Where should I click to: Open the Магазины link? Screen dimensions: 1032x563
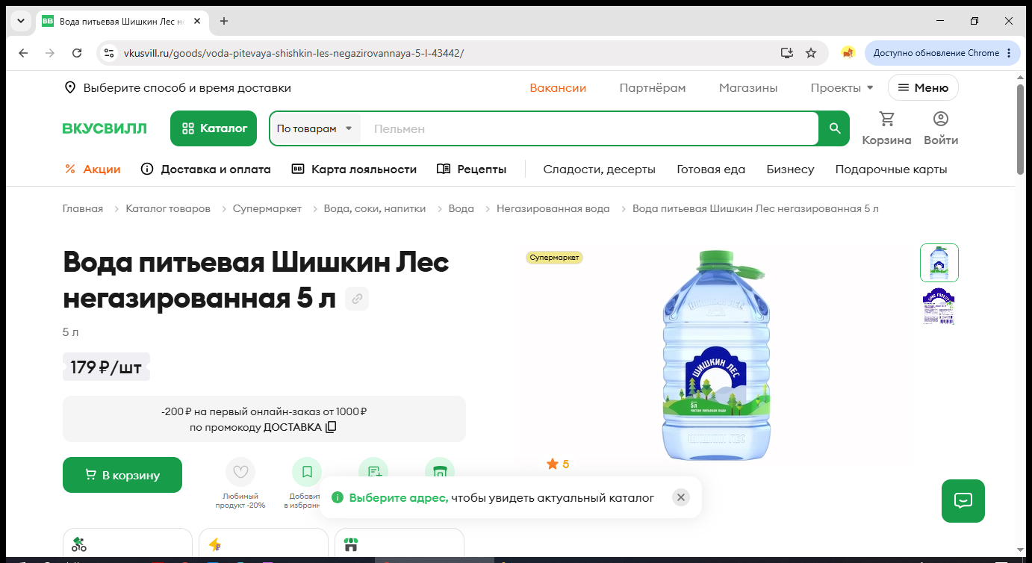coord(748,87)
